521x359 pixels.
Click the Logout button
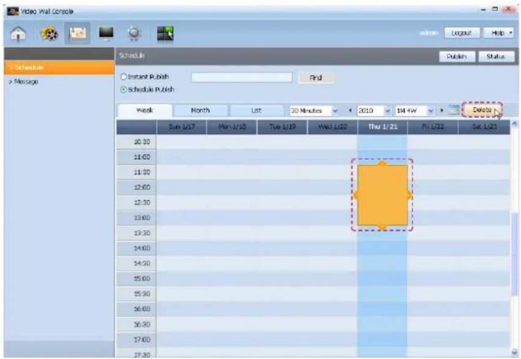pyautogui.click(x=462, y=33)
